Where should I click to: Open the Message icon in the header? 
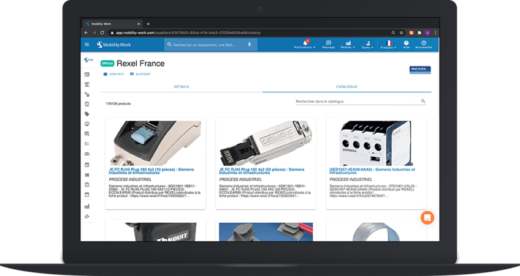click(328, 45)
